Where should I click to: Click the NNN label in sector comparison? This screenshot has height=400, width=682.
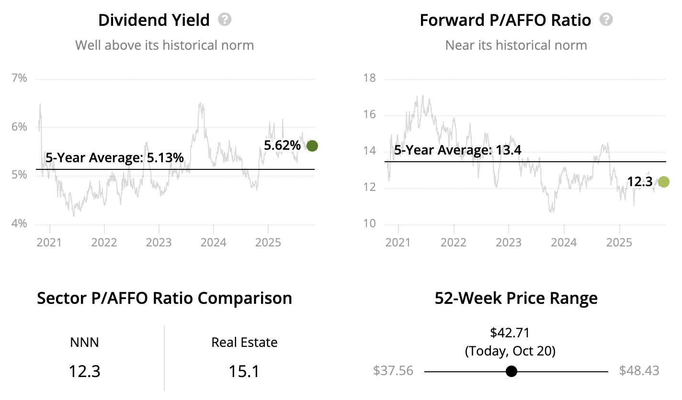[84, 343]
